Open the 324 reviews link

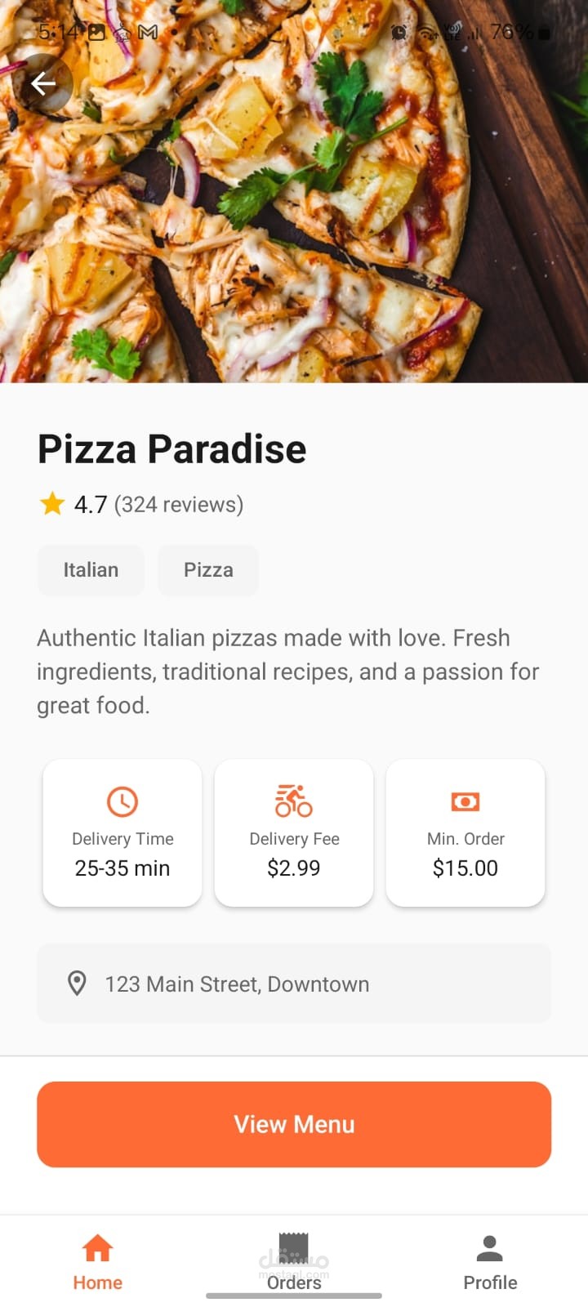[x=179, y=504]
